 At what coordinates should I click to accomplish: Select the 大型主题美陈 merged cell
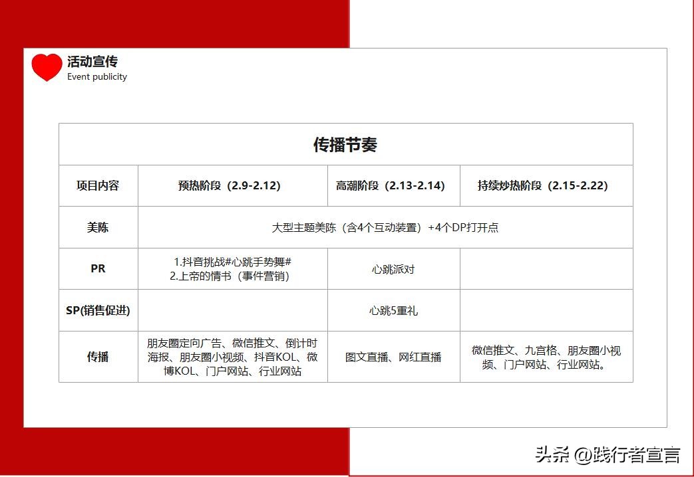385,227
